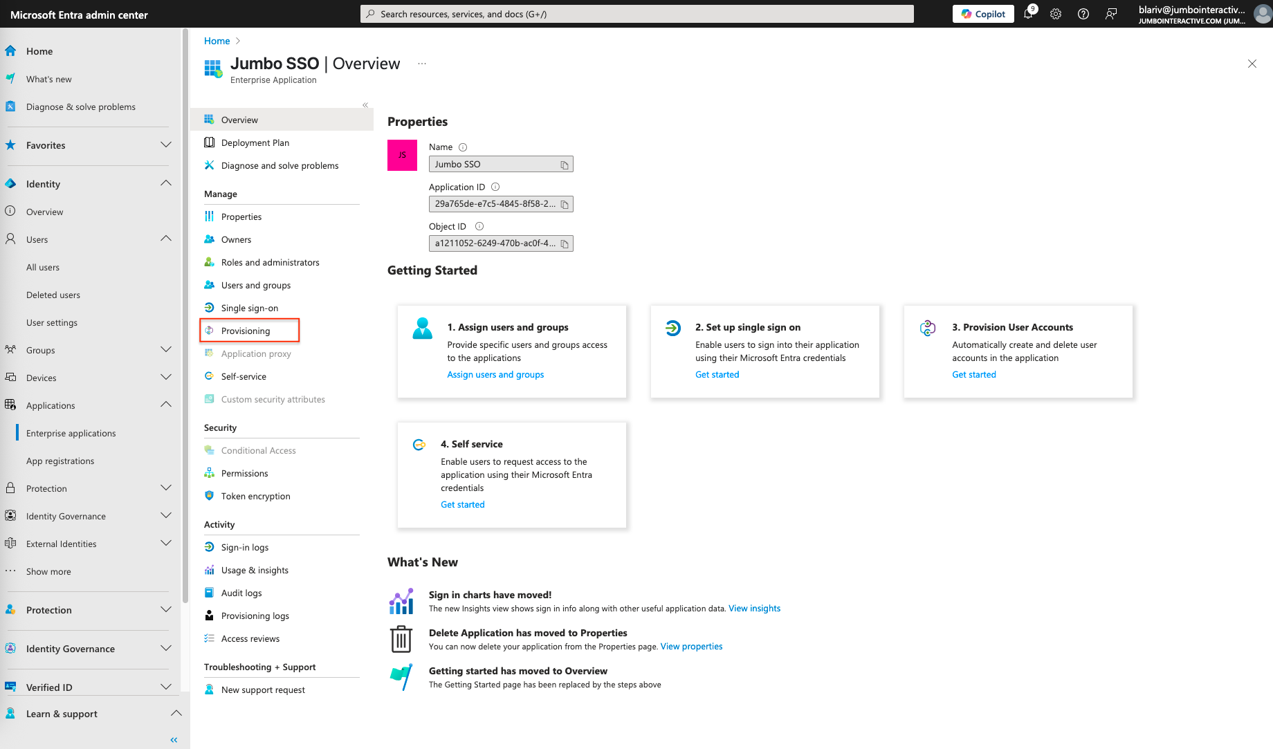Click the help question mark icon
The height and width of the screenshot is (749, 1273).
pos(1083,14)
